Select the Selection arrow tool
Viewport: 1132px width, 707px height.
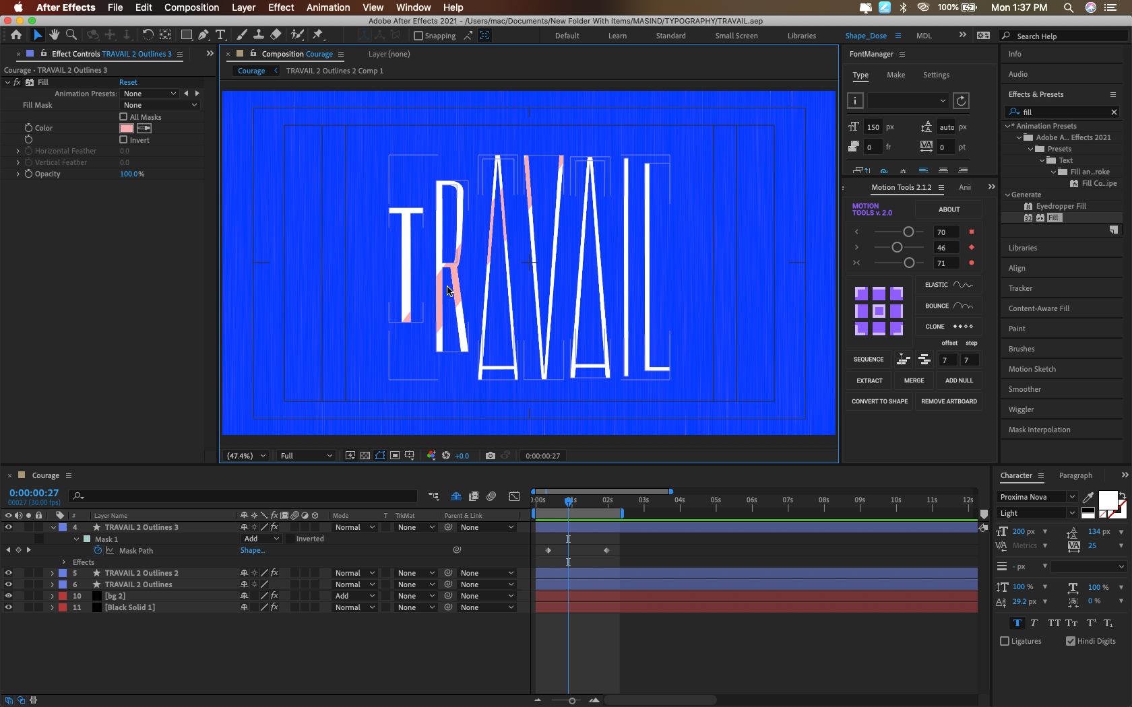click(x=38, y=35)
